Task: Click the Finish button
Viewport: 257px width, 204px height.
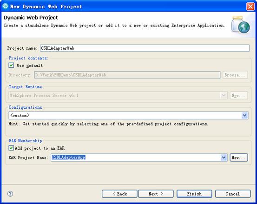Action: 194,194
